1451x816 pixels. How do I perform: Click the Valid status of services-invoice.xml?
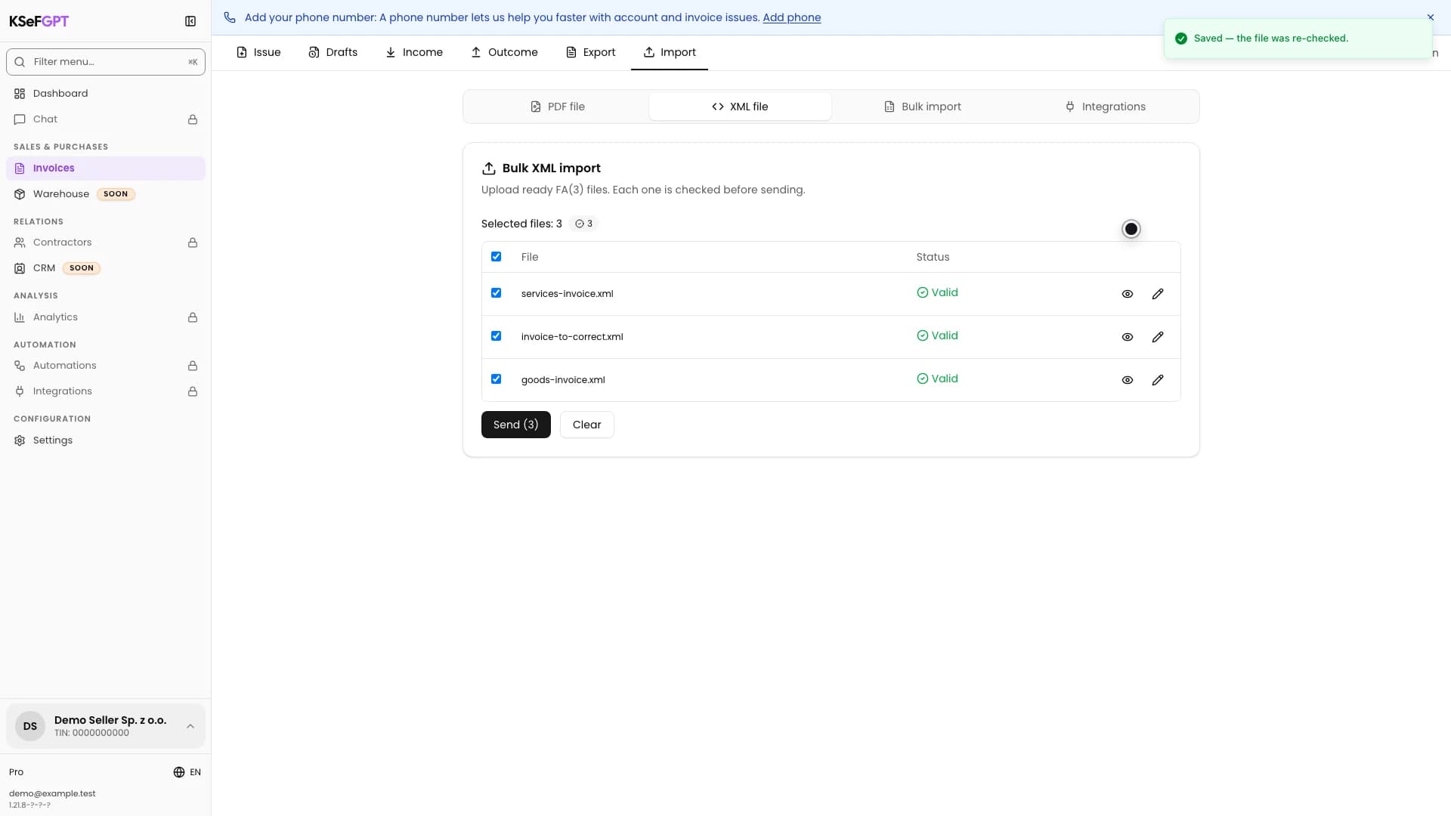(937, 292)
